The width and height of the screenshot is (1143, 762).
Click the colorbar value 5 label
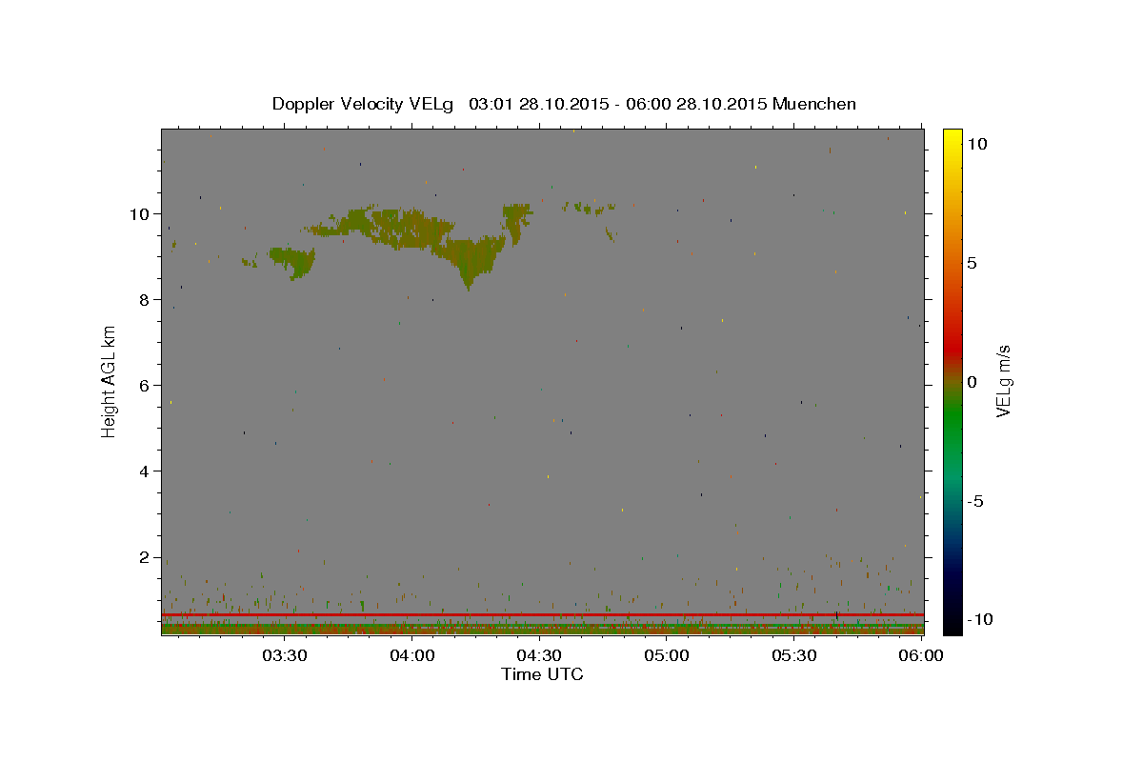(x=972, y=262)
